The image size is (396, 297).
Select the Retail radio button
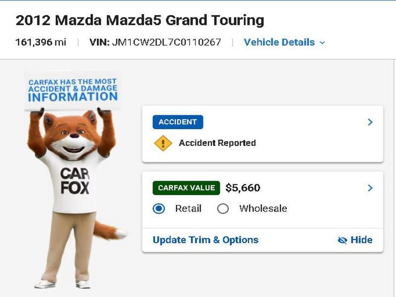pos(160,209)
